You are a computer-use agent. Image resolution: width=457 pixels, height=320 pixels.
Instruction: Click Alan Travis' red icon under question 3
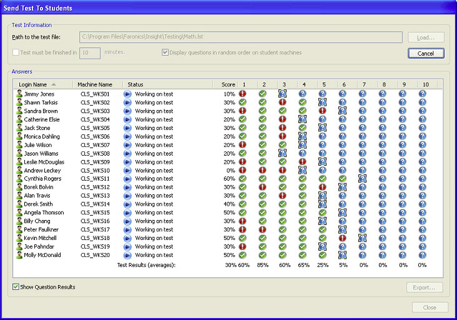pos(282,195)
